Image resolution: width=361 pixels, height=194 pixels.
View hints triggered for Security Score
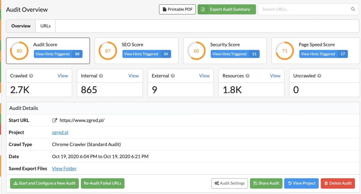tap(235, 54)
